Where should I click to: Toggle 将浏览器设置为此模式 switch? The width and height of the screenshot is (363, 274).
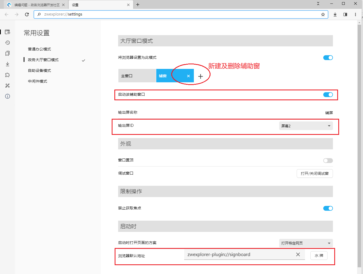pyautogui.click(x=328, y=58)
